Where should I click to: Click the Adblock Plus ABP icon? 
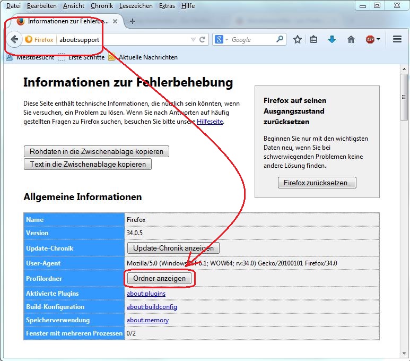click(x=370, y=39)
